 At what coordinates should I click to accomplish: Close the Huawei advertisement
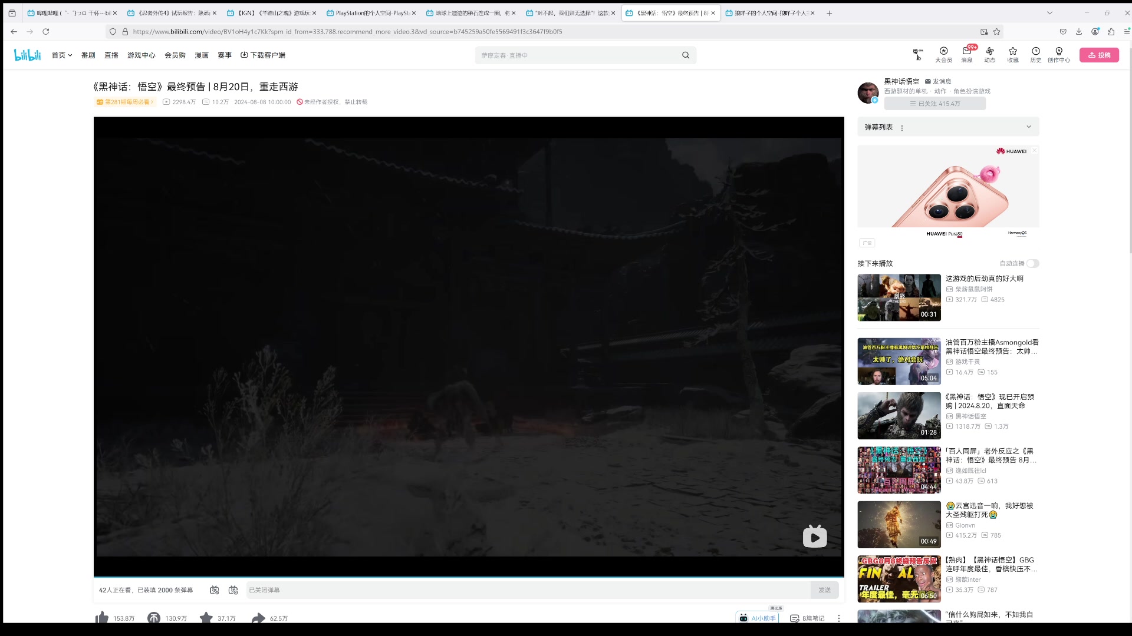pos(1034,151)
